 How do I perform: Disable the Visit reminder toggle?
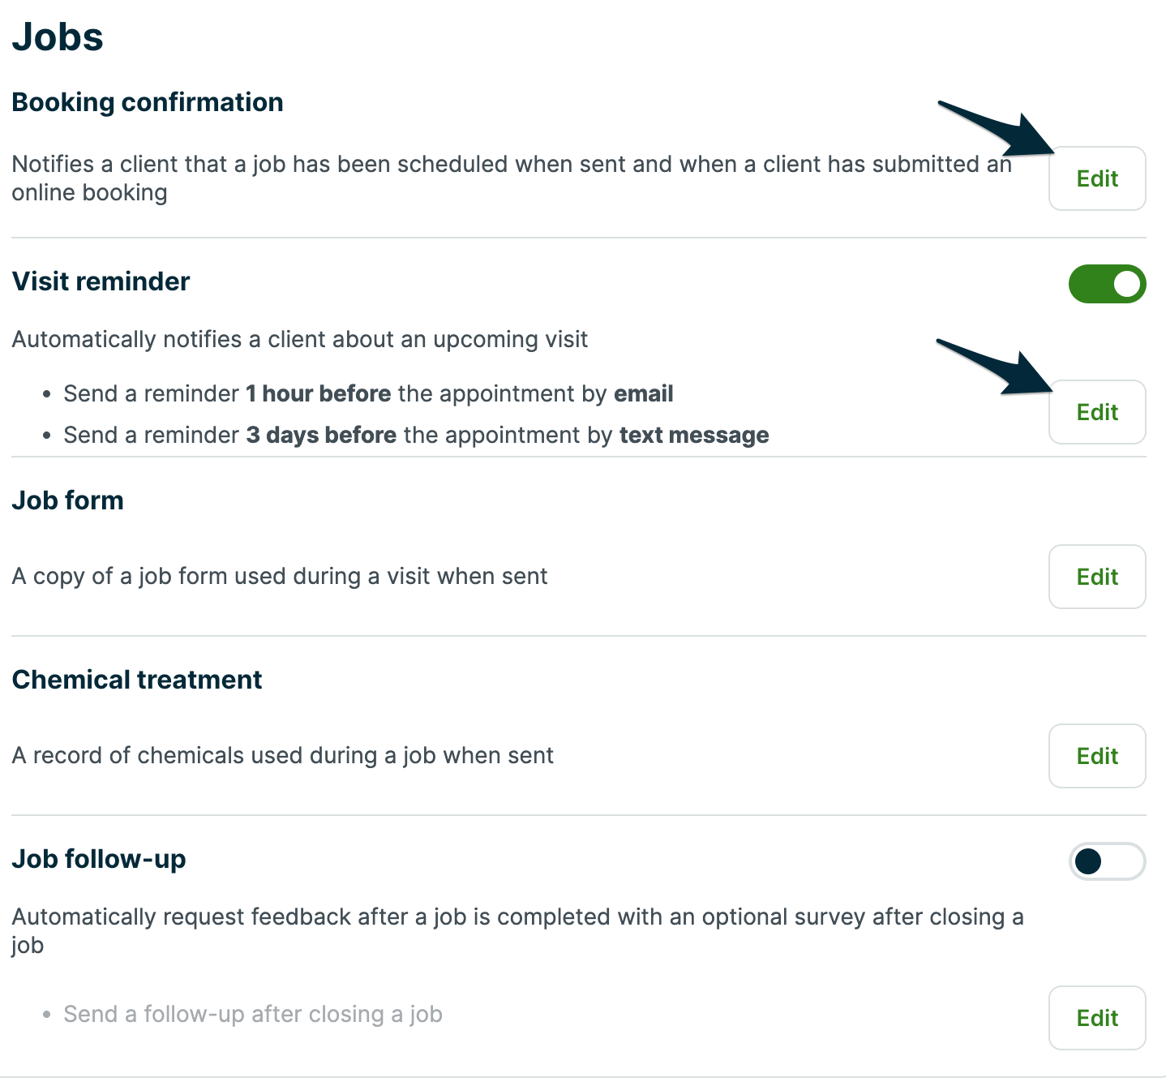point(1107,284)
